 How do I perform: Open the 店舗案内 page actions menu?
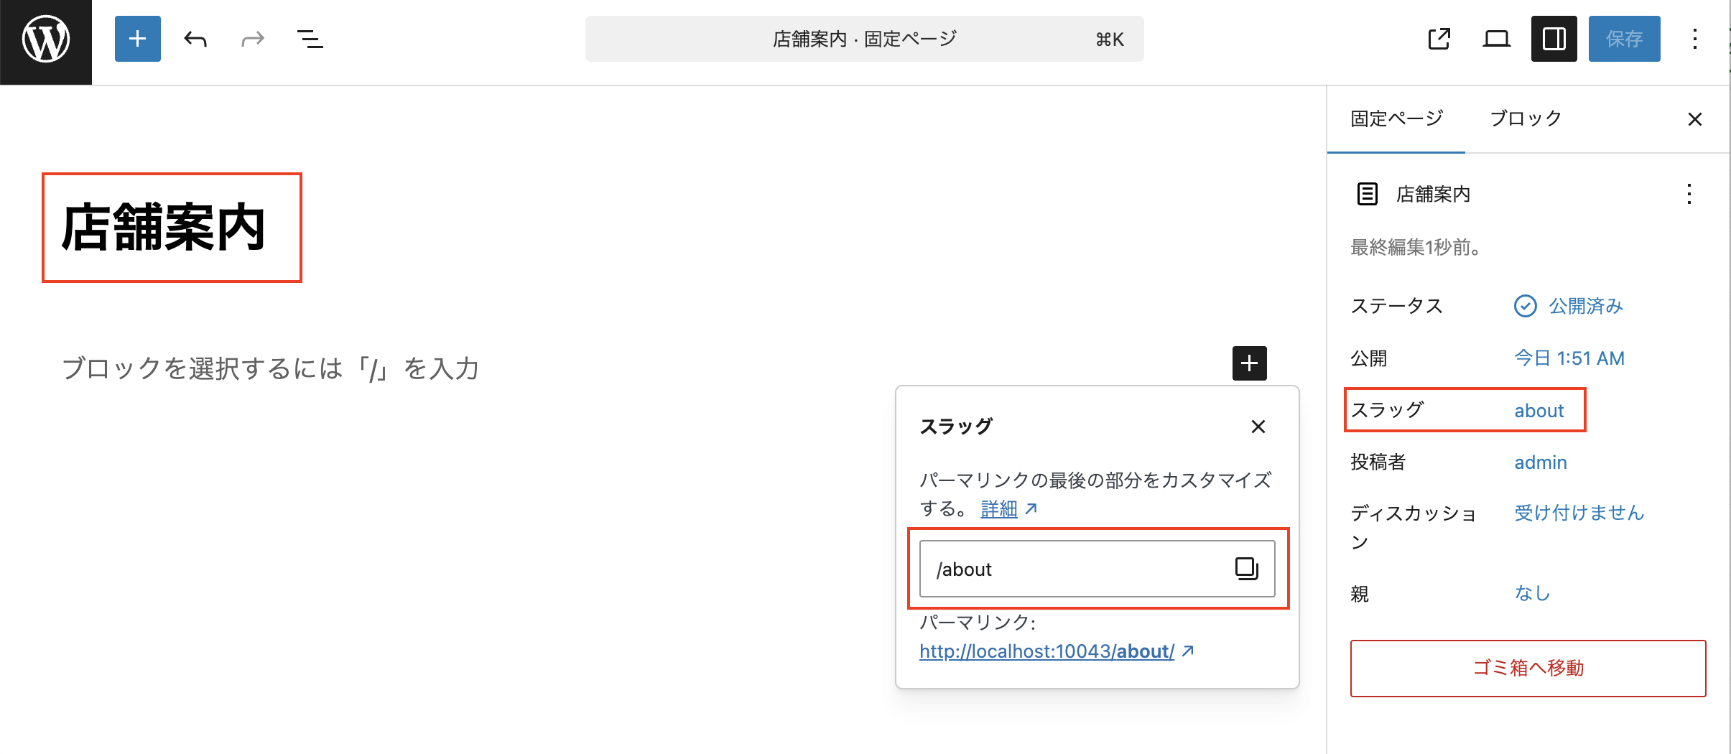click(x=1689, y=194)
